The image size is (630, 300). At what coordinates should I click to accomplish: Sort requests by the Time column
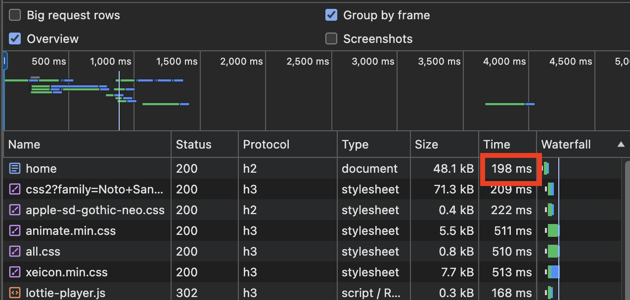[496, 145]
